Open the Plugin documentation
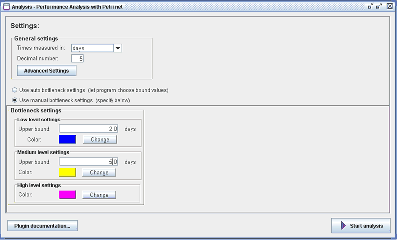The width and height of the screenshot is (397, 240). tap(42, 226)
